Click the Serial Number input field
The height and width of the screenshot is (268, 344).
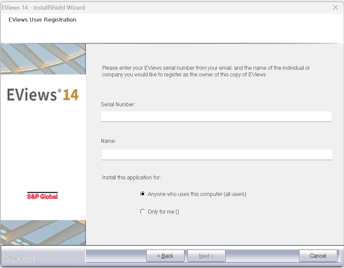(x=216, y=116)
